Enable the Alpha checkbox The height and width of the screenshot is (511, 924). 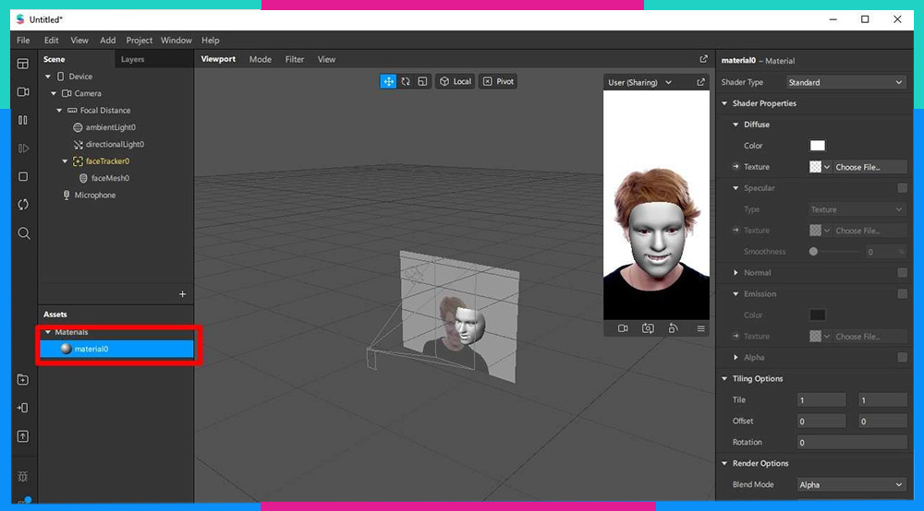point(902,358)
